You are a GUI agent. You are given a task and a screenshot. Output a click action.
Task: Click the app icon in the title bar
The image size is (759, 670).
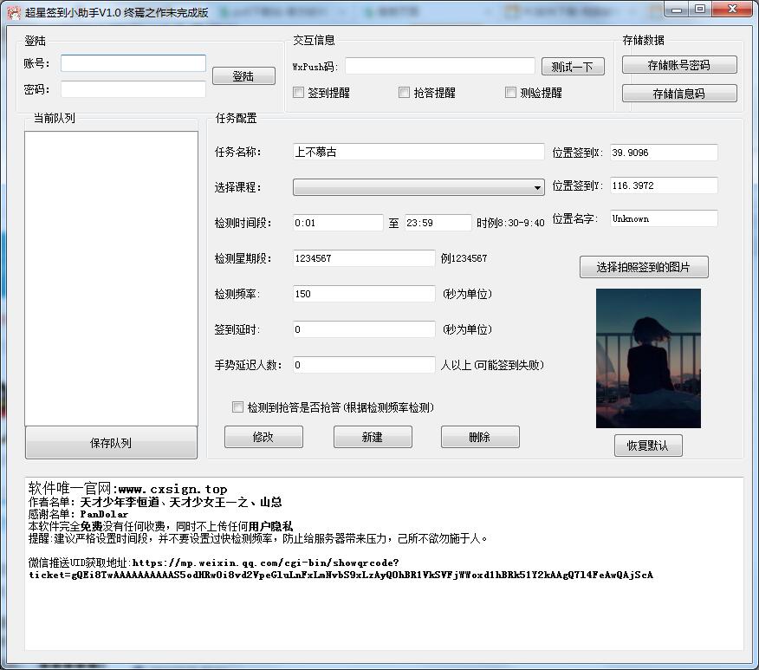13,11
